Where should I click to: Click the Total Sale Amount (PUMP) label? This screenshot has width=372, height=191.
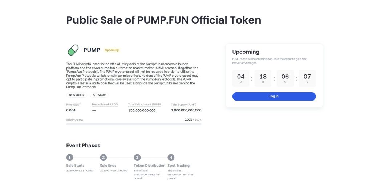tap(145, 105)
